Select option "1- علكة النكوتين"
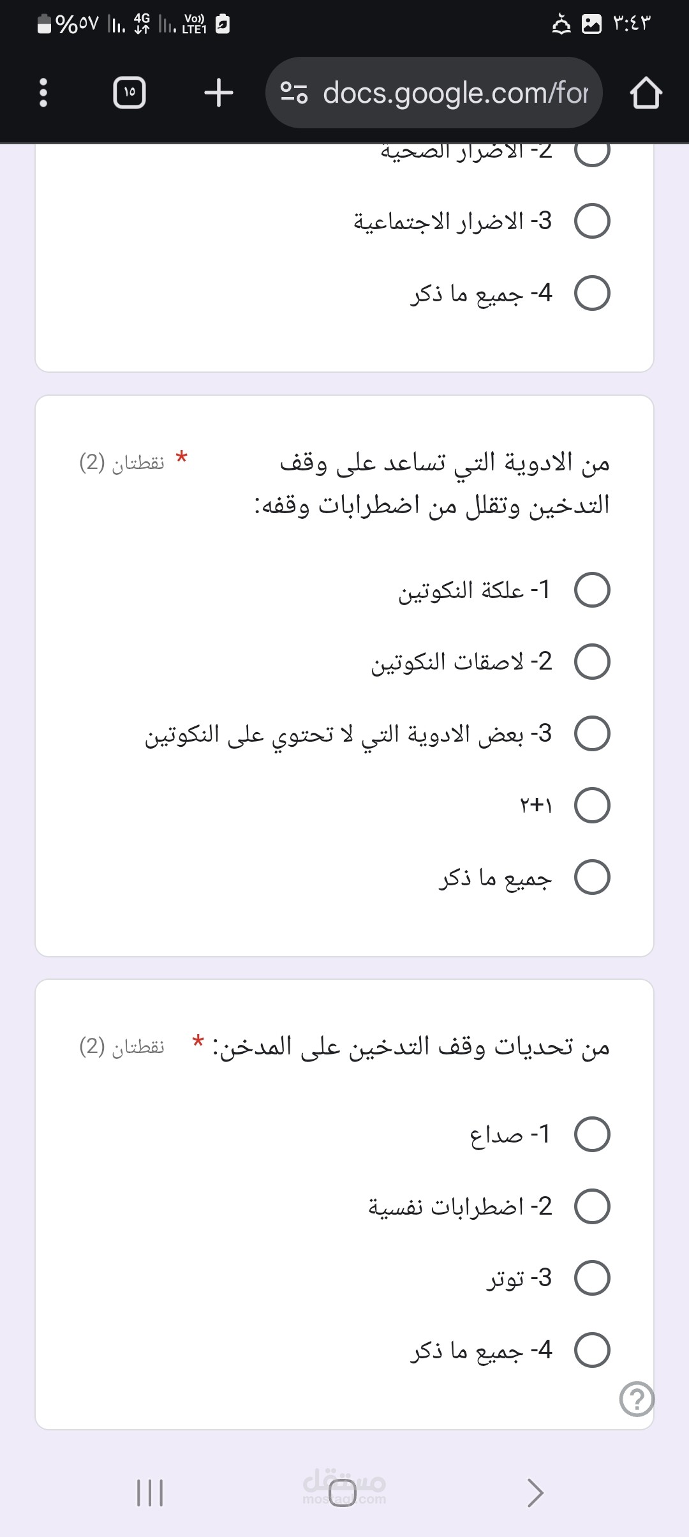This screenshot has width=689, height=1537. (592, 590)
